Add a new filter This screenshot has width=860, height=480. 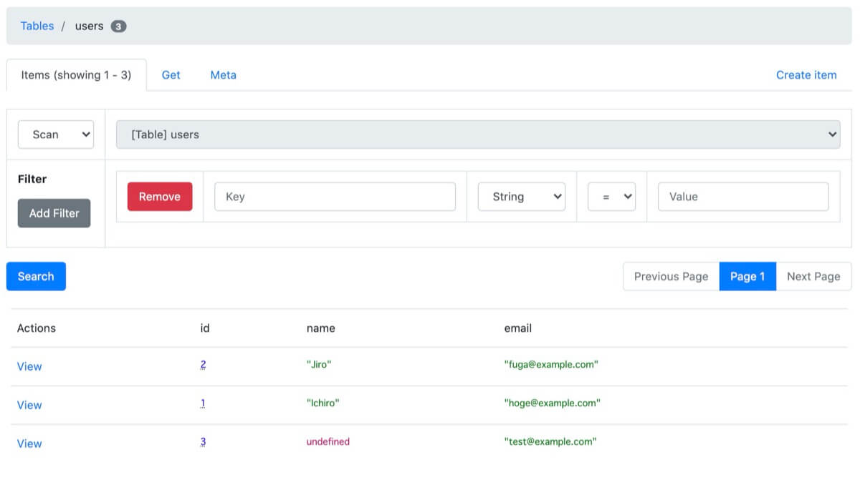click(x=54, y=212)
